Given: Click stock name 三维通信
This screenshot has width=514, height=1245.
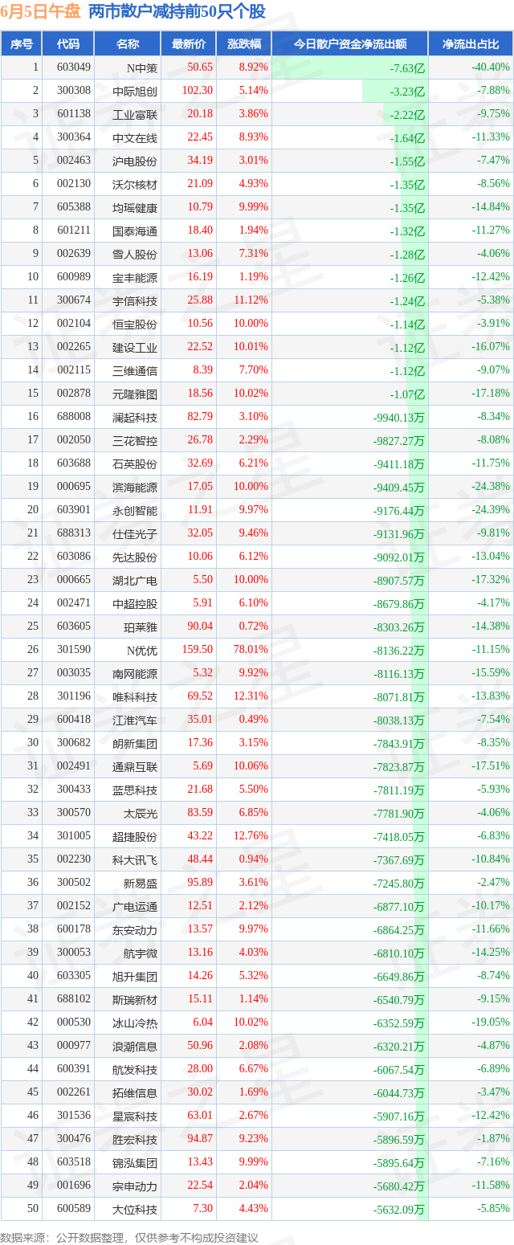Looking at the screenshot, I should coord(135,370).
